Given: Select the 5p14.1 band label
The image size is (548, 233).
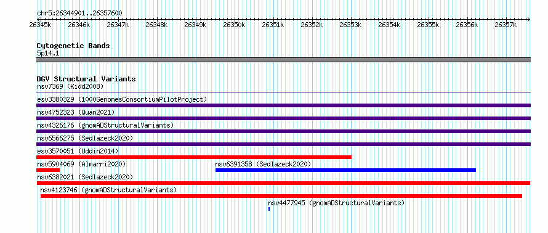Looking at the screenshot, I should (x=47, y=53).
